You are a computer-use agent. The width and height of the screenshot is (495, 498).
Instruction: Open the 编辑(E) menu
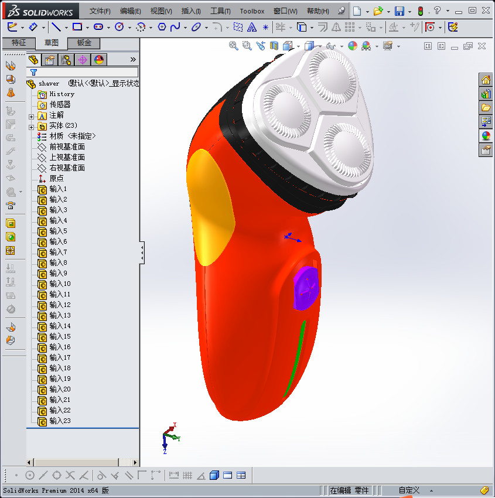131,11
